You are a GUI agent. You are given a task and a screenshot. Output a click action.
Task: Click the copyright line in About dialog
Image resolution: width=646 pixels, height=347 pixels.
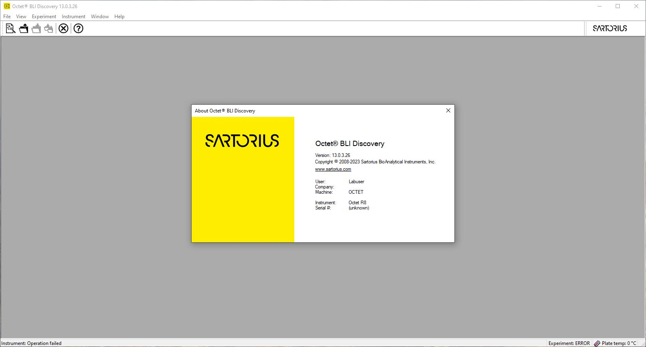375,162
